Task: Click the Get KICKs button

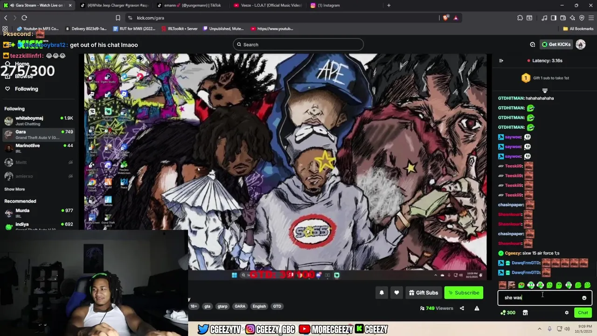Action: 556,44
